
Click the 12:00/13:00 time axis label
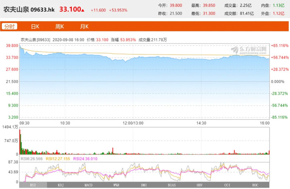point(133,123)
